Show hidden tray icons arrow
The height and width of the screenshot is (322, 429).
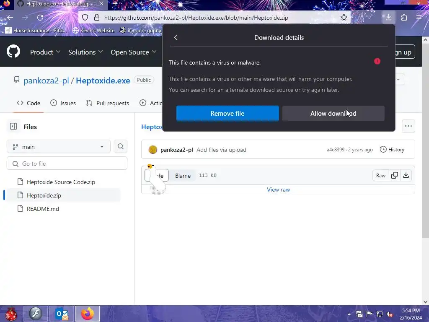coord(349,314)
